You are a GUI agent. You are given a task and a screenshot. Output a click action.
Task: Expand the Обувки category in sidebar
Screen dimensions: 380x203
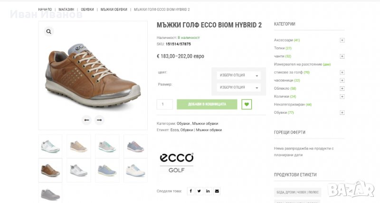click(x=342, y=112)
